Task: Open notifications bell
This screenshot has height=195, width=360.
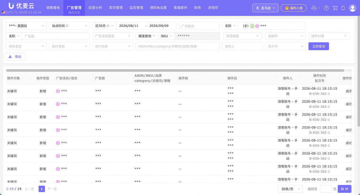Action: 343,8
